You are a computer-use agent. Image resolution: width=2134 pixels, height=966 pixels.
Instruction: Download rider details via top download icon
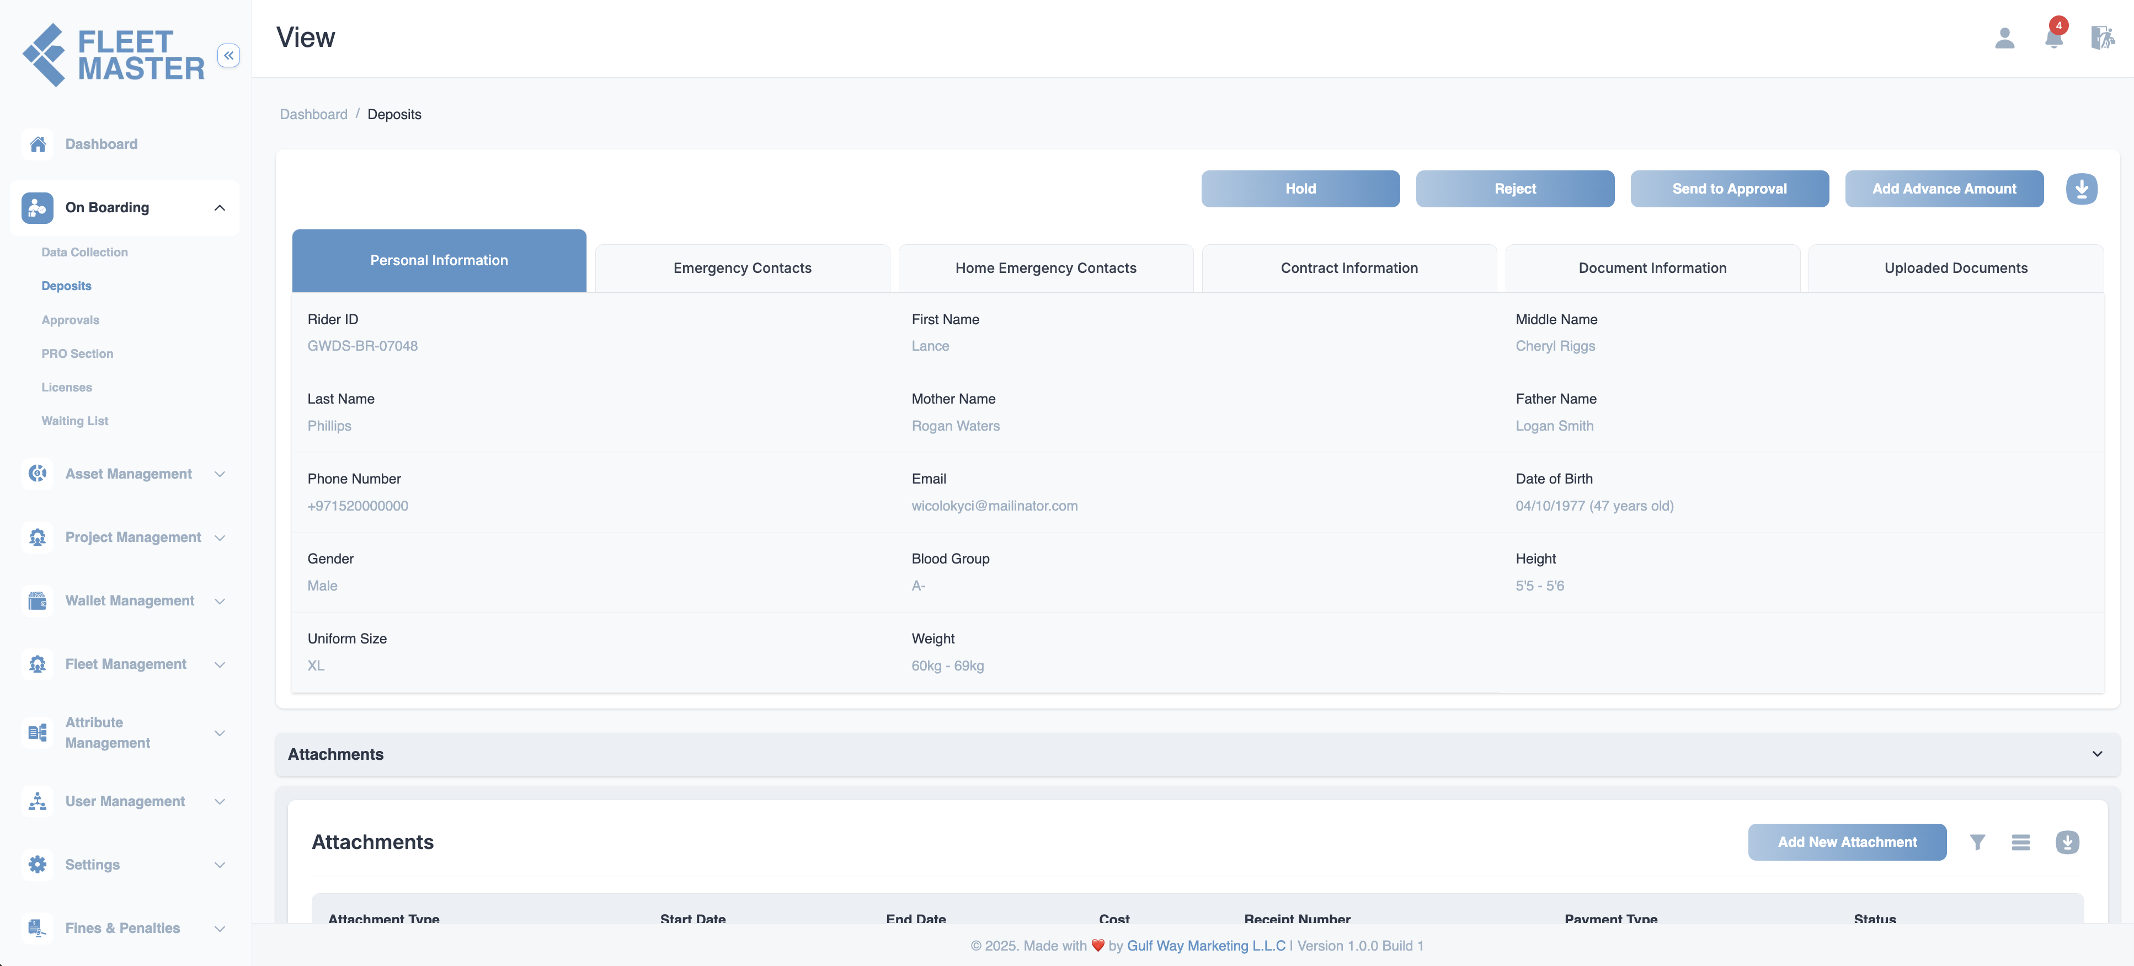pos(2081,189)
